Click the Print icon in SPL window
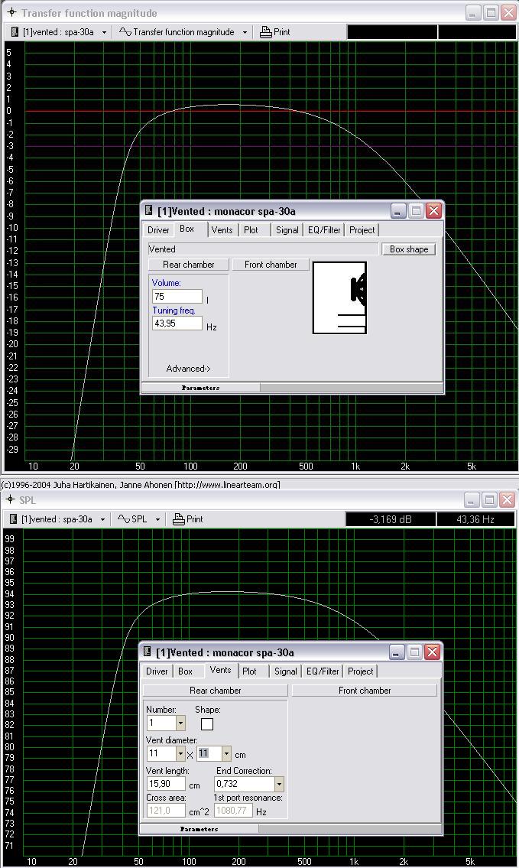This screenshot has height=868, width=519. [x=178, y=519]
